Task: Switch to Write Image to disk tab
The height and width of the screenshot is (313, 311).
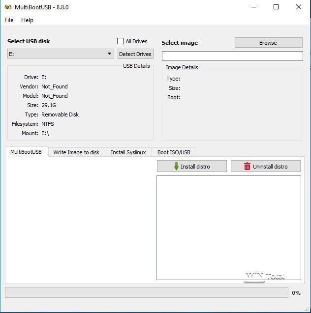Action: coord(76,152)
